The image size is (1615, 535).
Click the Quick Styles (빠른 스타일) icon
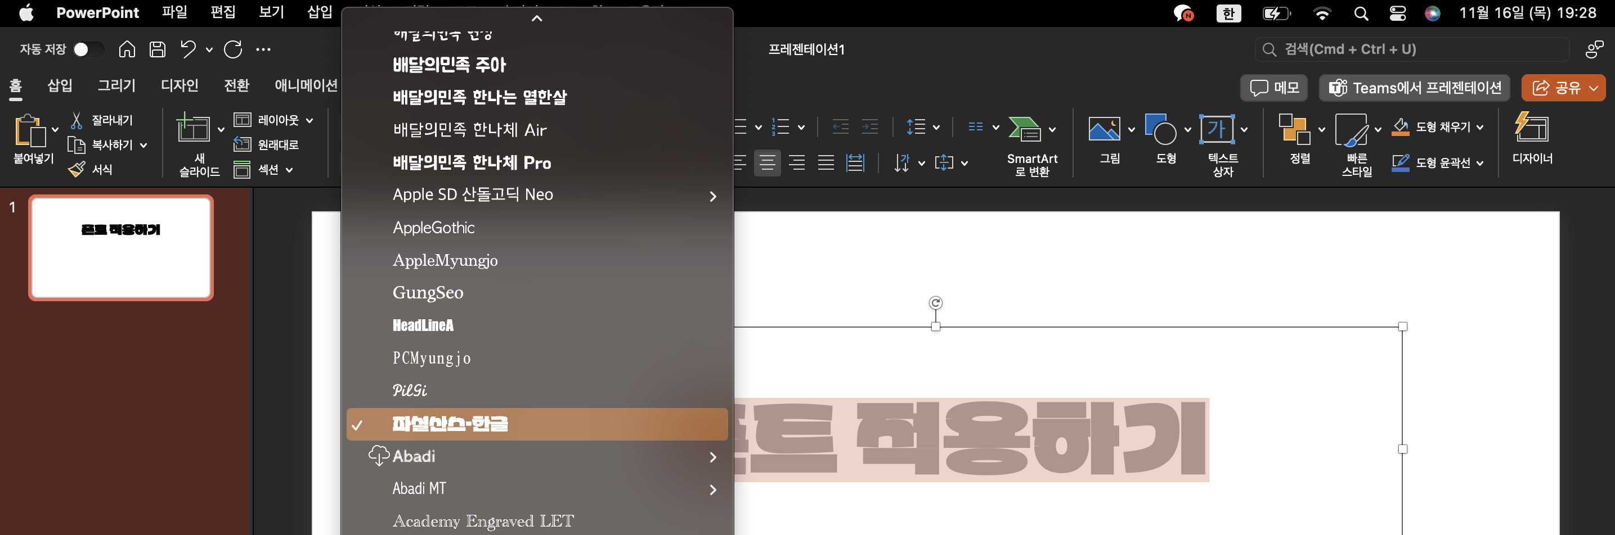[x=1351, y=130]
